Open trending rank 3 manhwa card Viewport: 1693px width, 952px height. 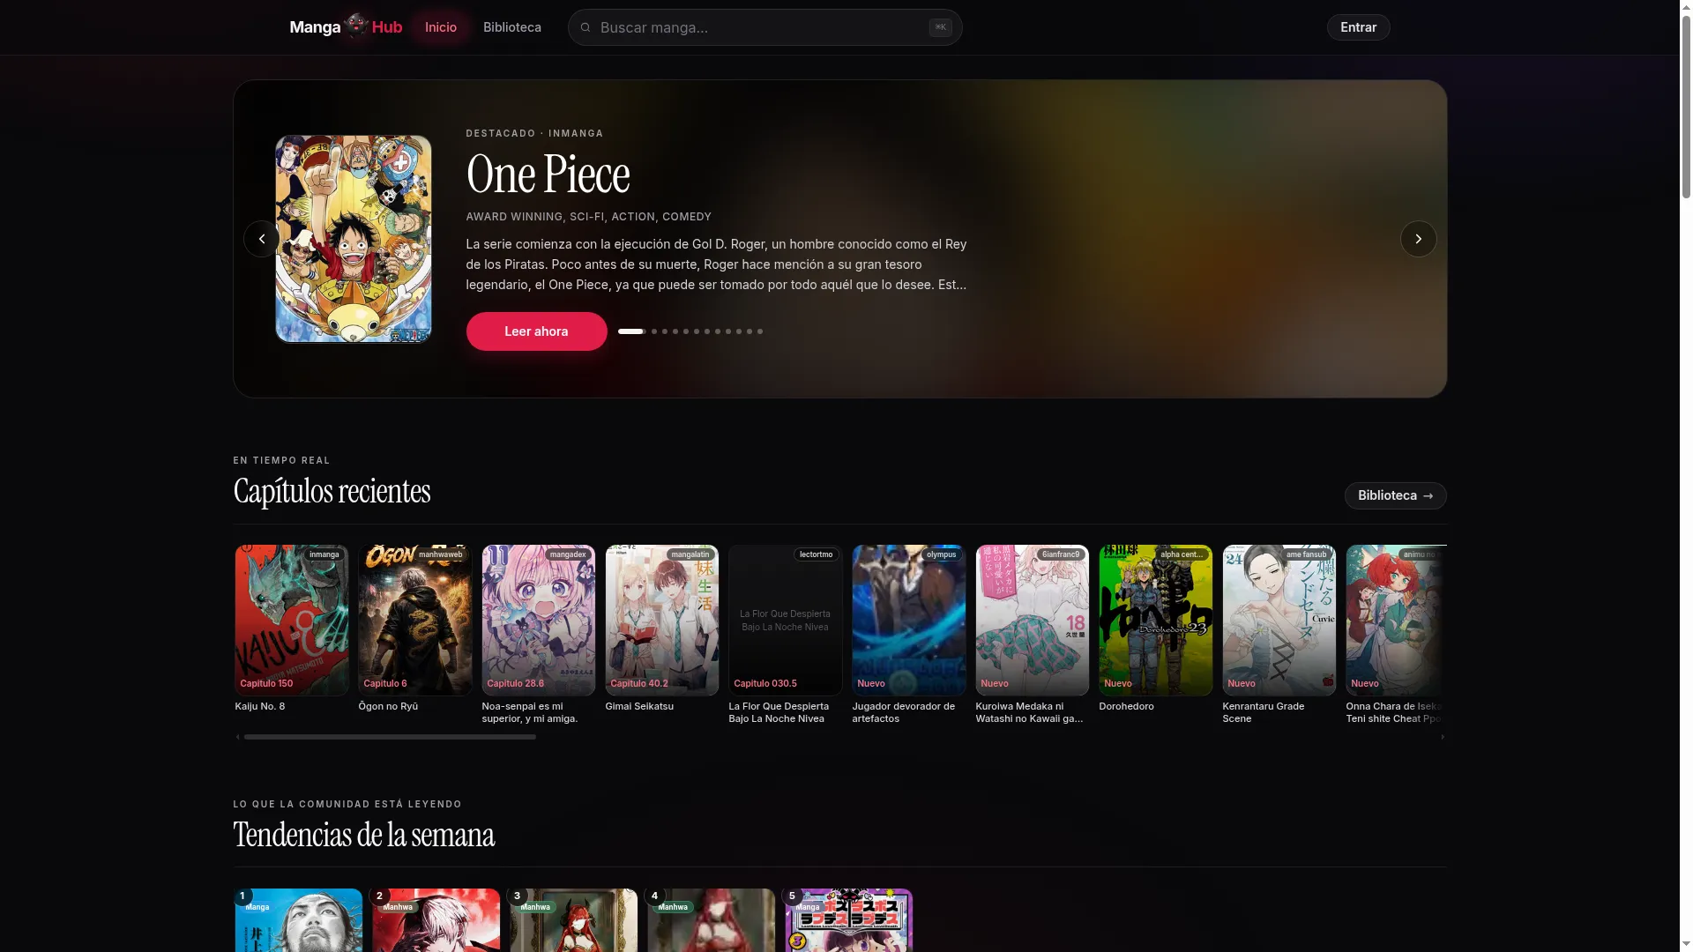click(x=574, y=920)
